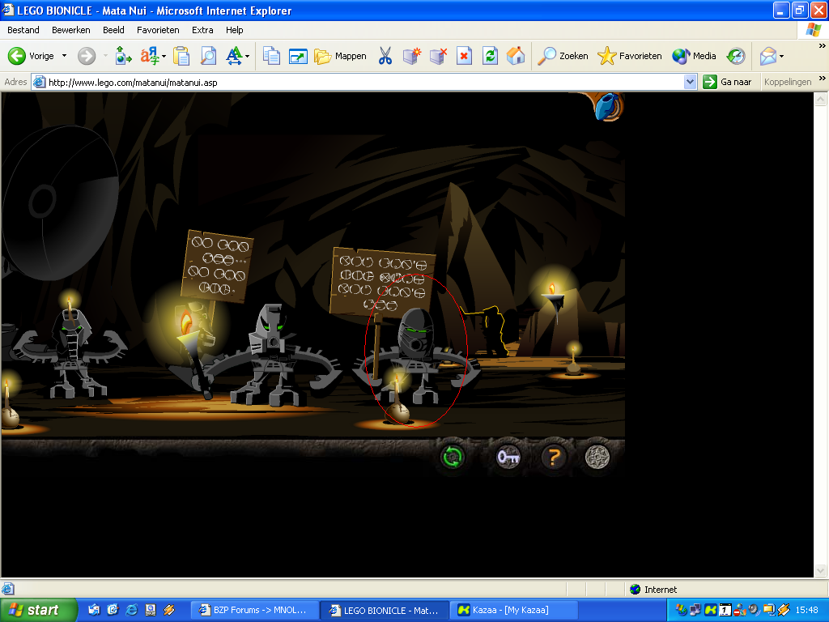Expand the address bar dropdown arrow
Image resolution: width=829 pixels, height=622 pixels.
coord(690,82)
